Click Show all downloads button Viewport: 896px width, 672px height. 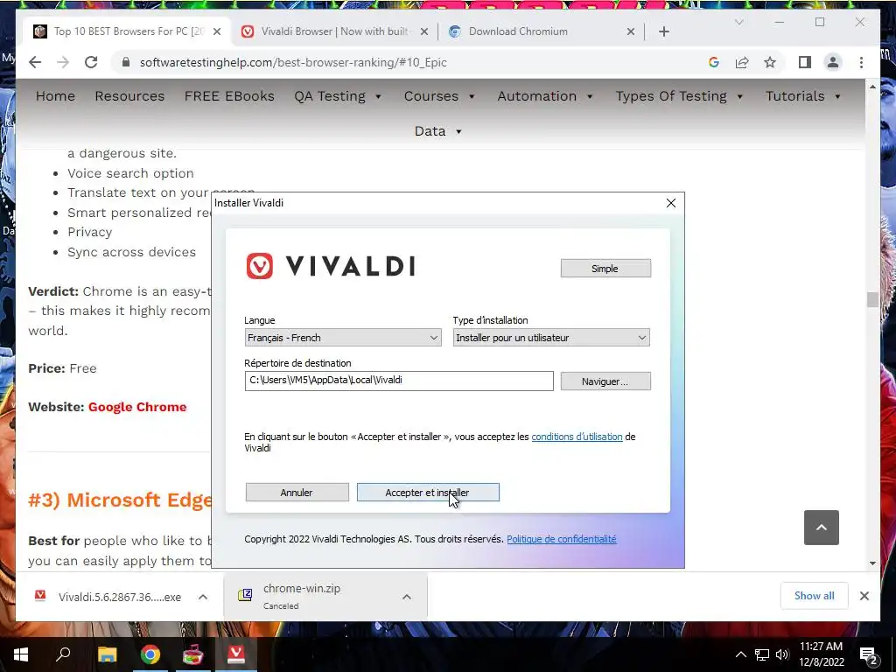pyautogui.click(x=815, y=595)
